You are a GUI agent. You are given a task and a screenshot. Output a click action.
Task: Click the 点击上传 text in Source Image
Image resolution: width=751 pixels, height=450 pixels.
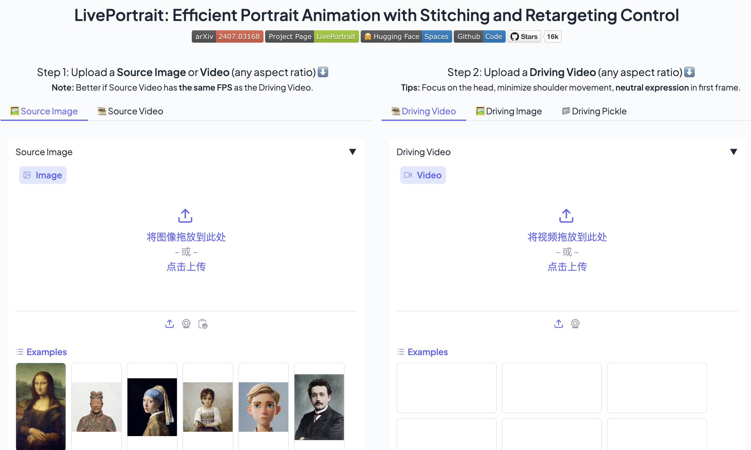point(186,266)
